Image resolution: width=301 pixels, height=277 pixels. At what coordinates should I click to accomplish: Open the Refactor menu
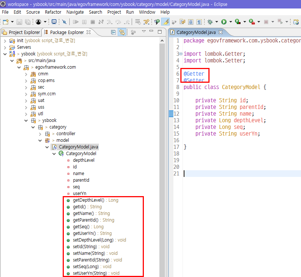tap(53, 12)
